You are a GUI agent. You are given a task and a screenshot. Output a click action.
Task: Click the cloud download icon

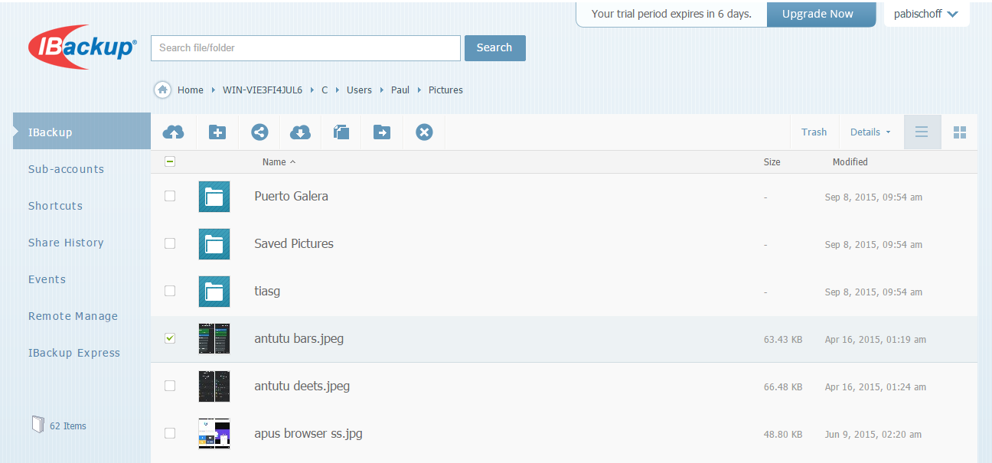click(x=300, y=132)
